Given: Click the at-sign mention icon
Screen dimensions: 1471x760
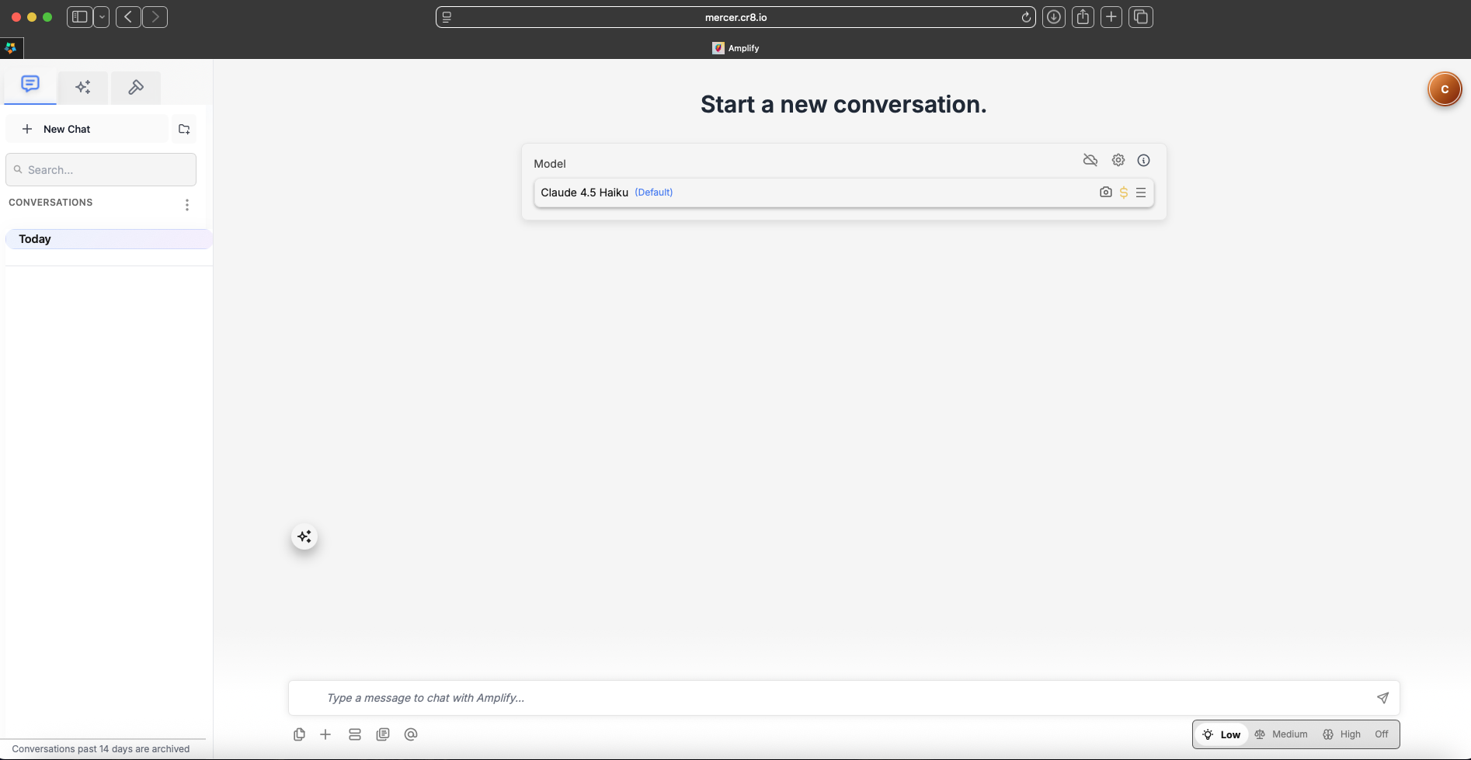Looking at the screenshot, I should (411, 734).
